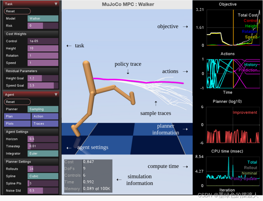Click the History legend label

click(251, 65)
